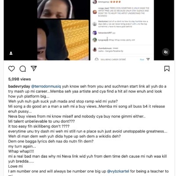Open comments via the speech bubble icon
This screenshot has height=176, width=176.
pyautogui.click(x=23, y=69)
